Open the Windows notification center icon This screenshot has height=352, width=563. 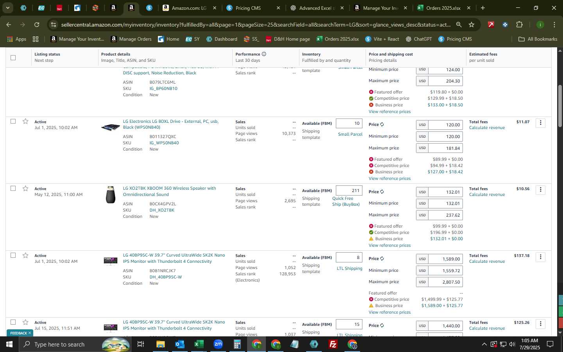(x=550, y=344)
